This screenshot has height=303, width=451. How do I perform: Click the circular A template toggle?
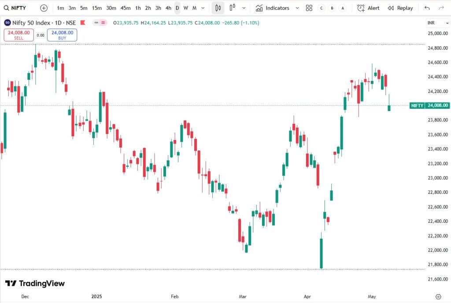pos(342,8)
